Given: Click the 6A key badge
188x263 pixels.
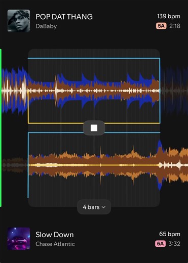Looking at the screenshot, I should tap(160, 244).
